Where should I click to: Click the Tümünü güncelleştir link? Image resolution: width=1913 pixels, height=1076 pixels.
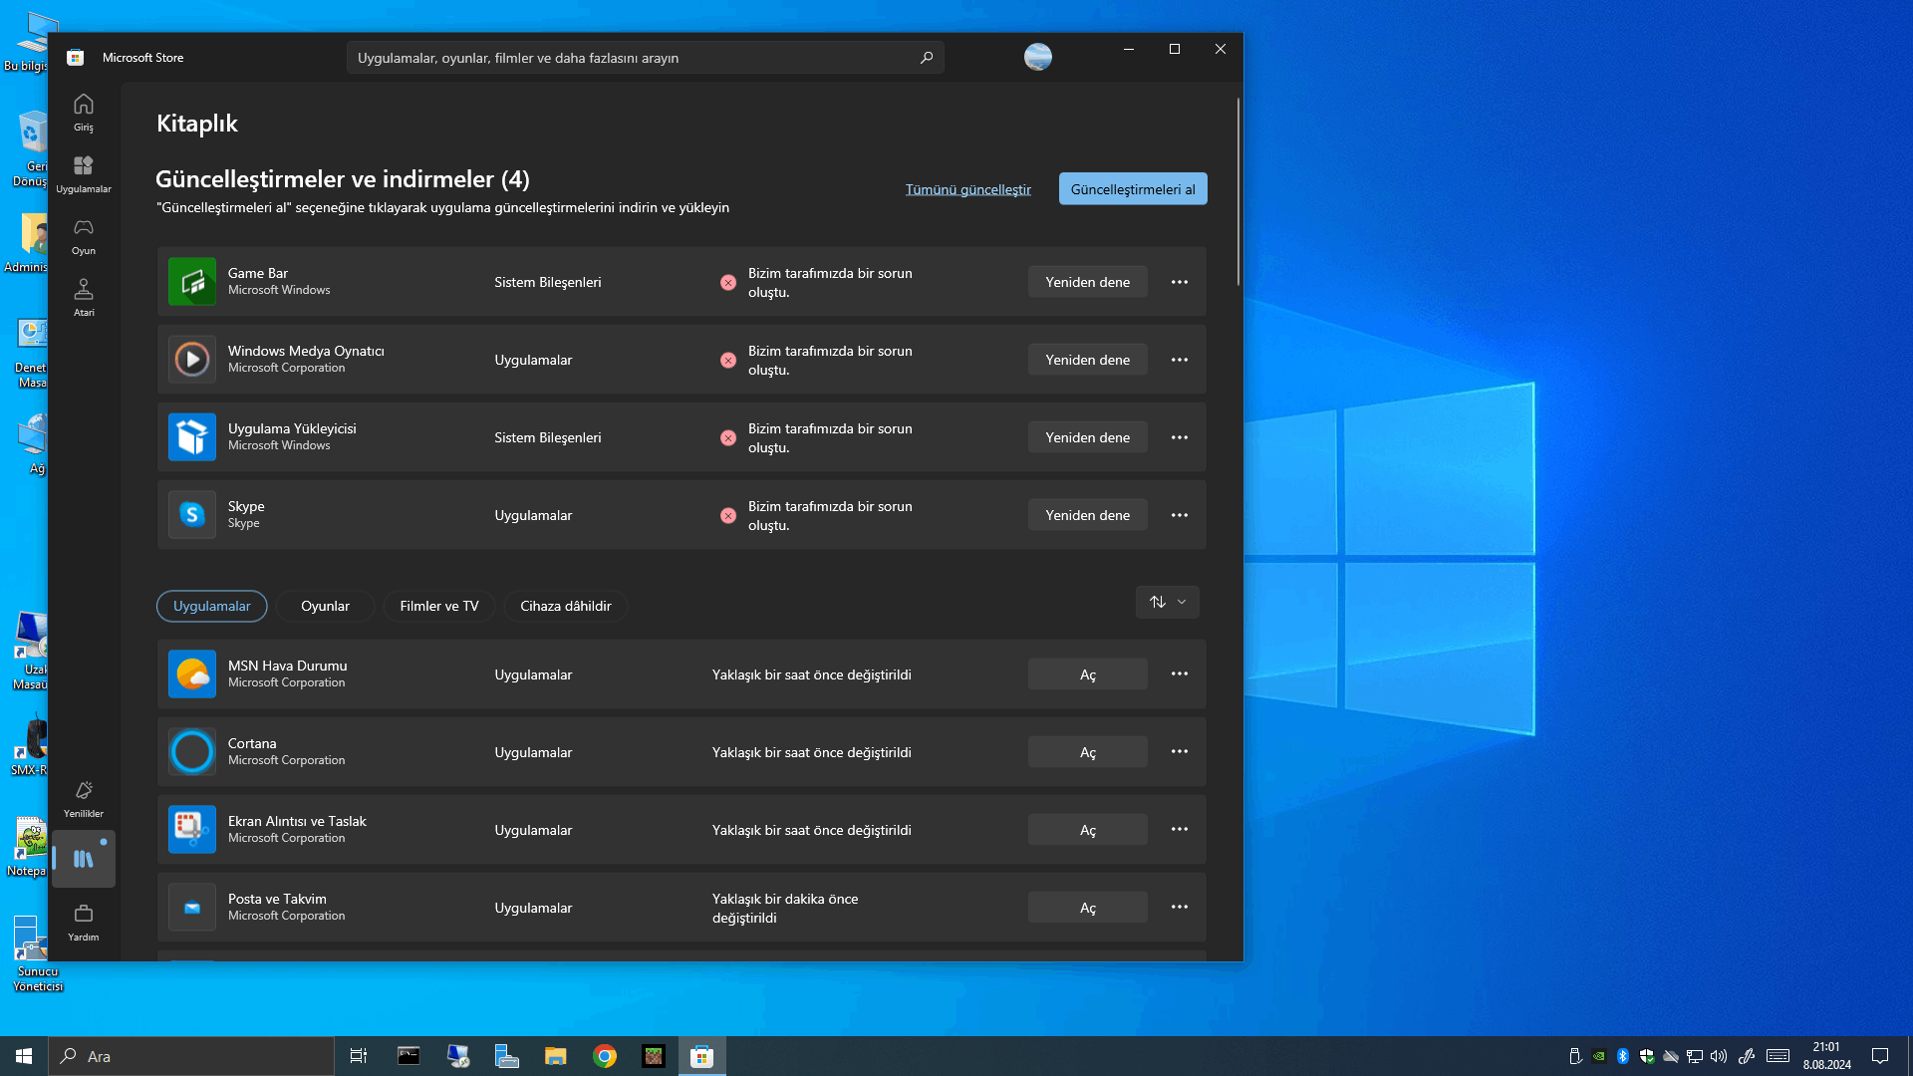coord(967,189)
